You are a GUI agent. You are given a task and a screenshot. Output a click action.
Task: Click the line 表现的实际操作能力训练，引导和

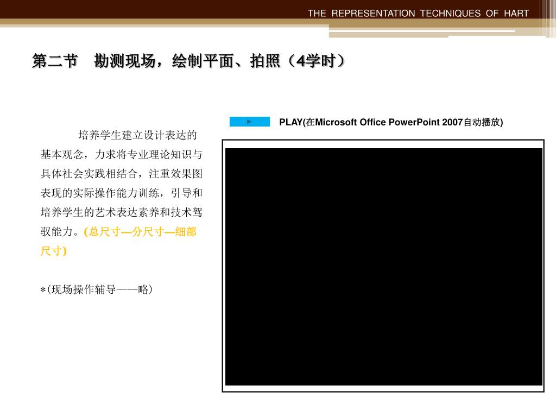click(121, 193)
